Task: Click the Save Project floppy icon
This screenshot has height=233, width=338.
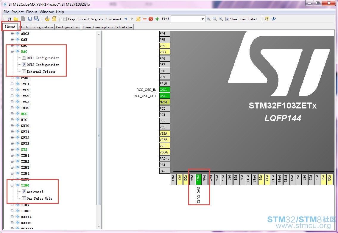Action: 30,19
